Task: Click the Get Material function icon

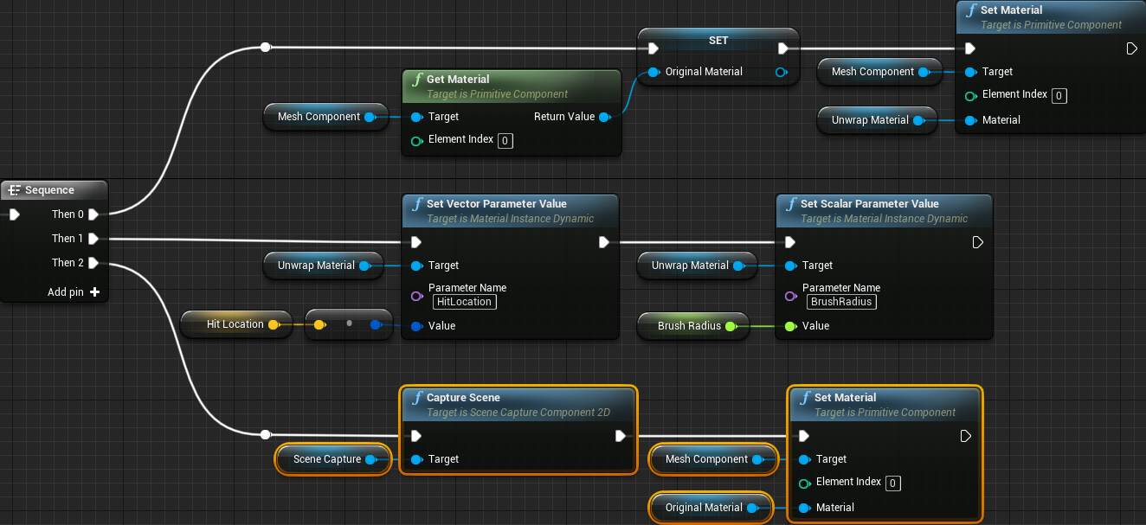Action: pyautogui.click(x=417, y=80)
